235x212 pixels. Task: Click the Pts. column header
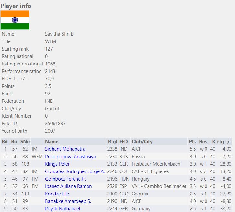click(193, 142)
